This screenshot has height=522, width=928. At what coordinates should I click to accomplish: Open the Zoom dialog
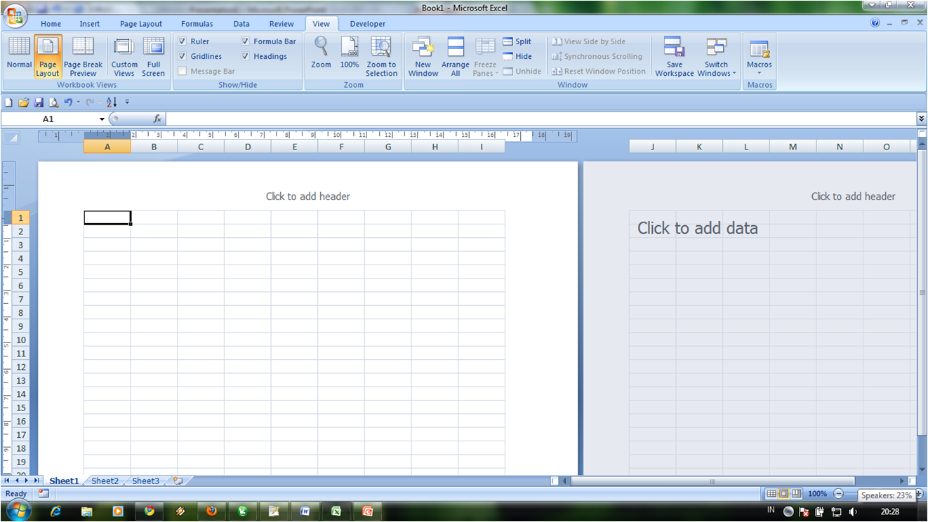321,56
